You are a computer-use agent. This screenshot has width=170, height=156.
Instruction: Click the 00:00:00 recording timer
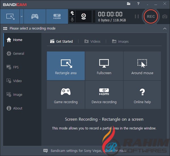coord(110,14)
